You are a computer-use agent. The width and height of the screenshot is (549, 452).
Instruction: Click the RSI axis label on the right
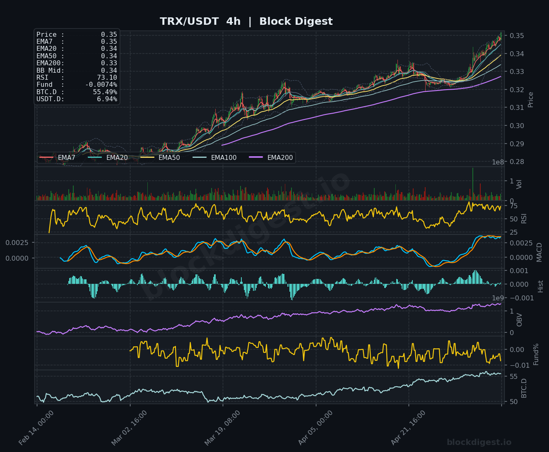[524, 219]
